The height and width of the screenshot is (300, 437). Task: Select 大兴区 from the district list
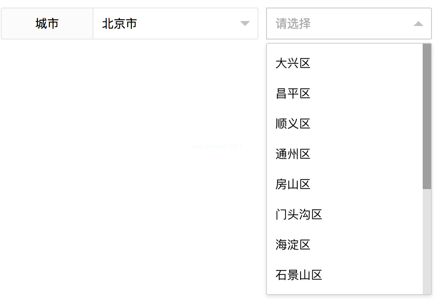tap(293, 63)
